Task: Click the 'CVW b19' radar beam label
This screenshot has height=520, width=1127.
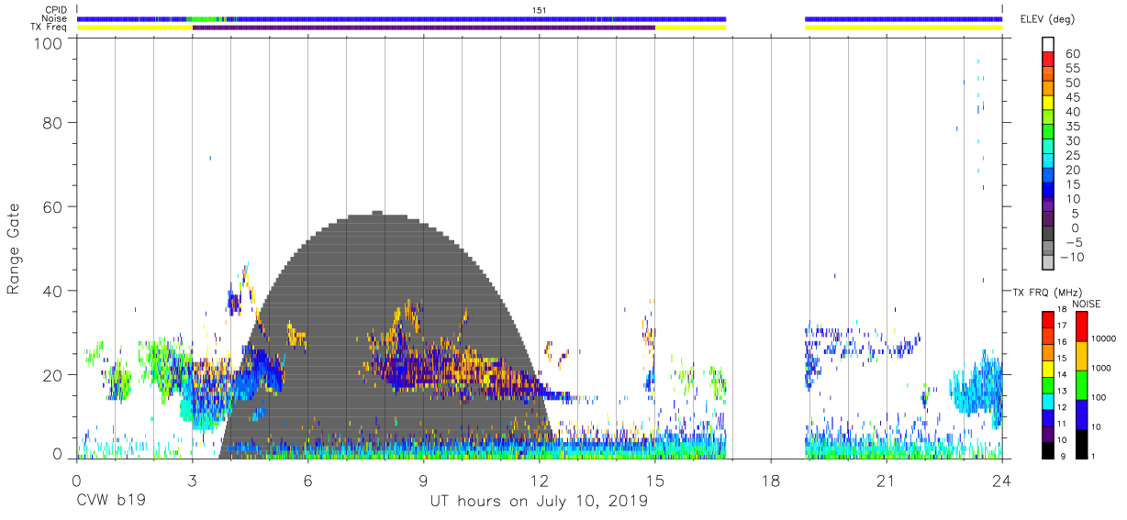Action: (113, 502)
